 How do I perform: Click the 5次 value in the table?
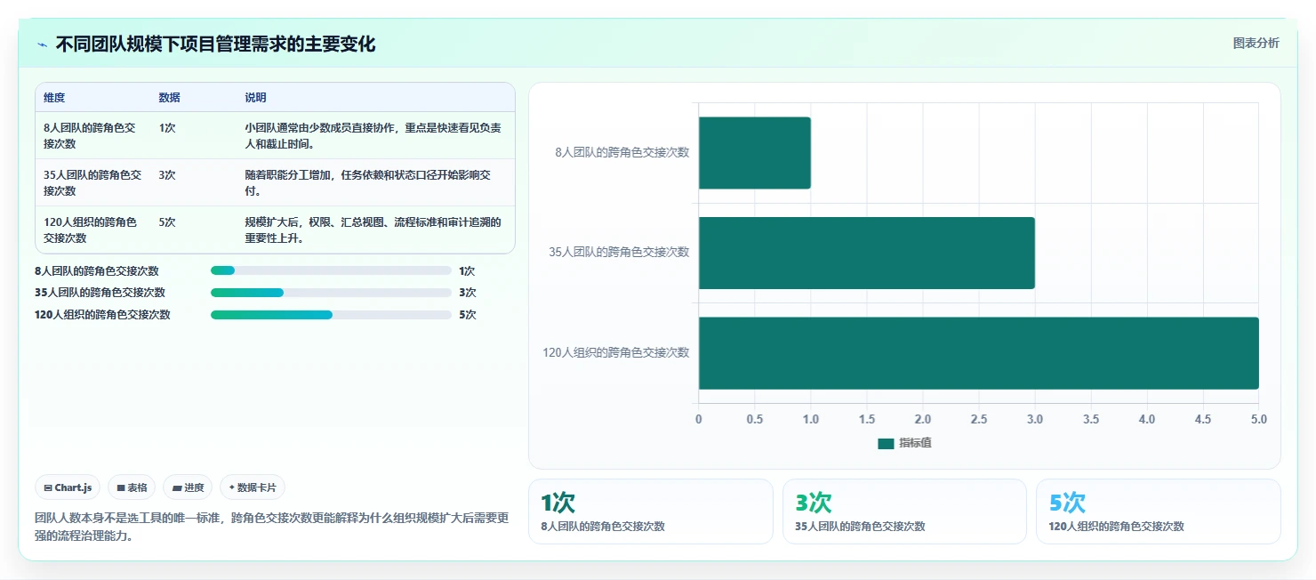pos(167,222)
